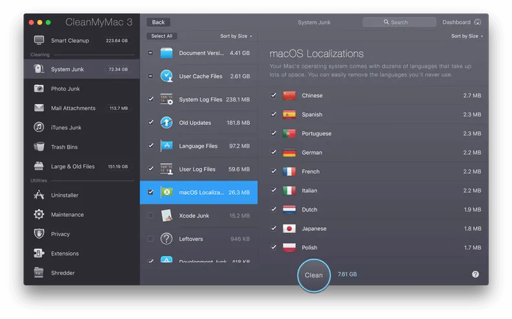Screen dimensions: 512x319
Task: Open Smart Cleanup monitor icon
Action: pyautogui.click(x=39, y=40)
